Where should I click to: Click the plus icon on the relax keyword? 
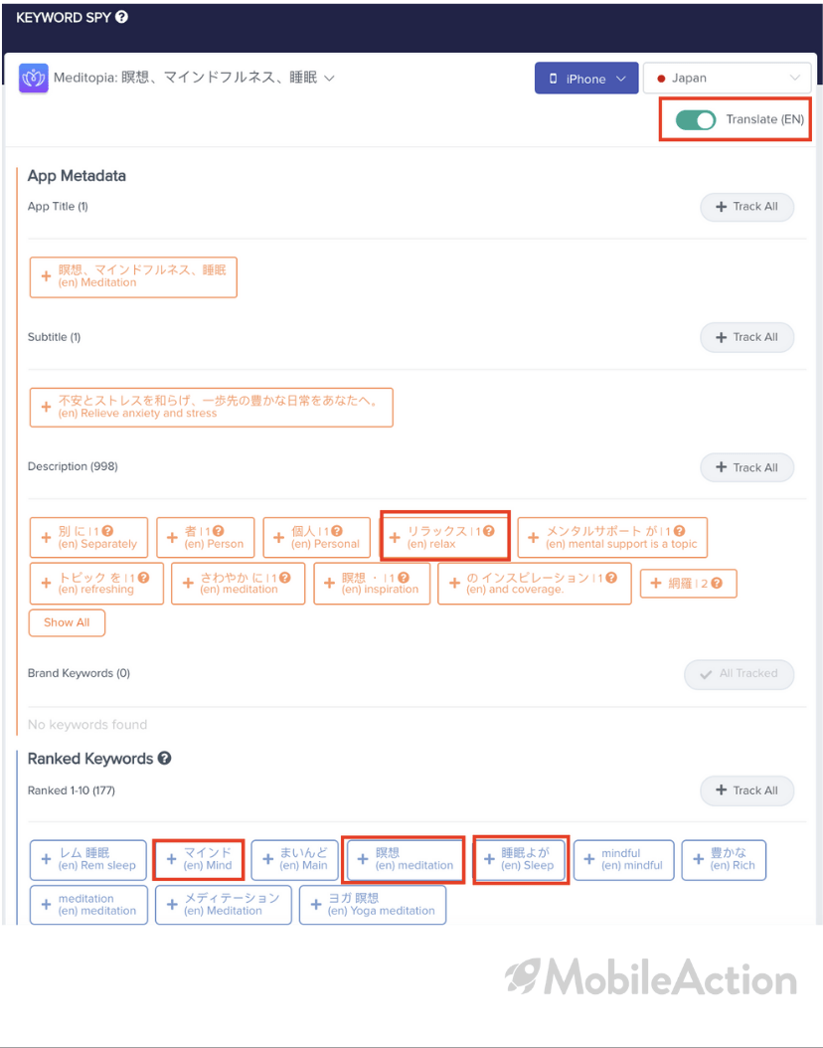395,537
